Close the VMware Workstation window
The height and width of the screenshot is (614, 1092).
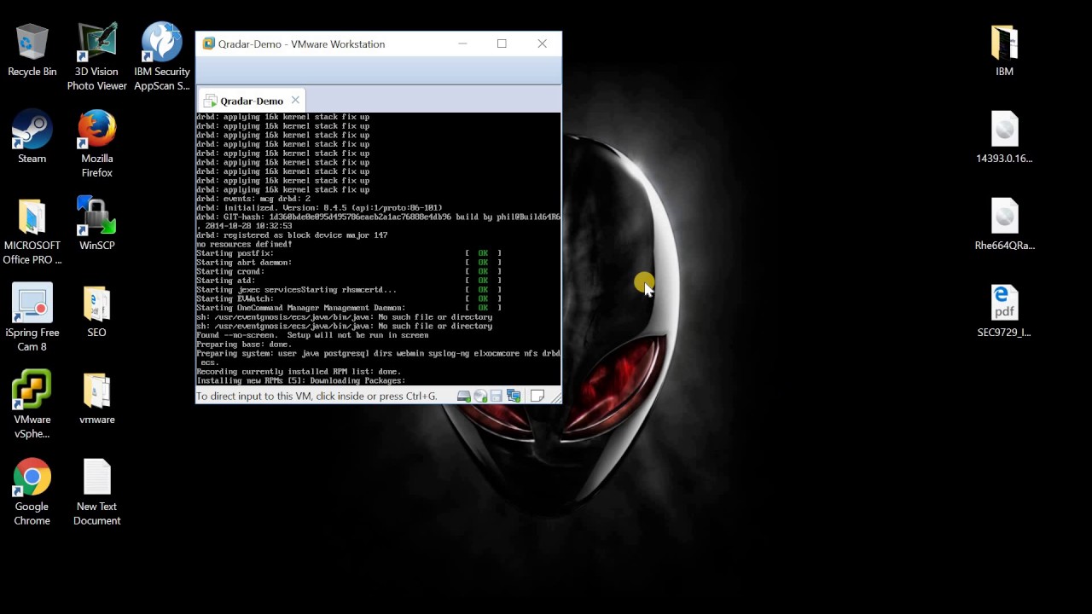pyautogui.click(x=542, y=43)
